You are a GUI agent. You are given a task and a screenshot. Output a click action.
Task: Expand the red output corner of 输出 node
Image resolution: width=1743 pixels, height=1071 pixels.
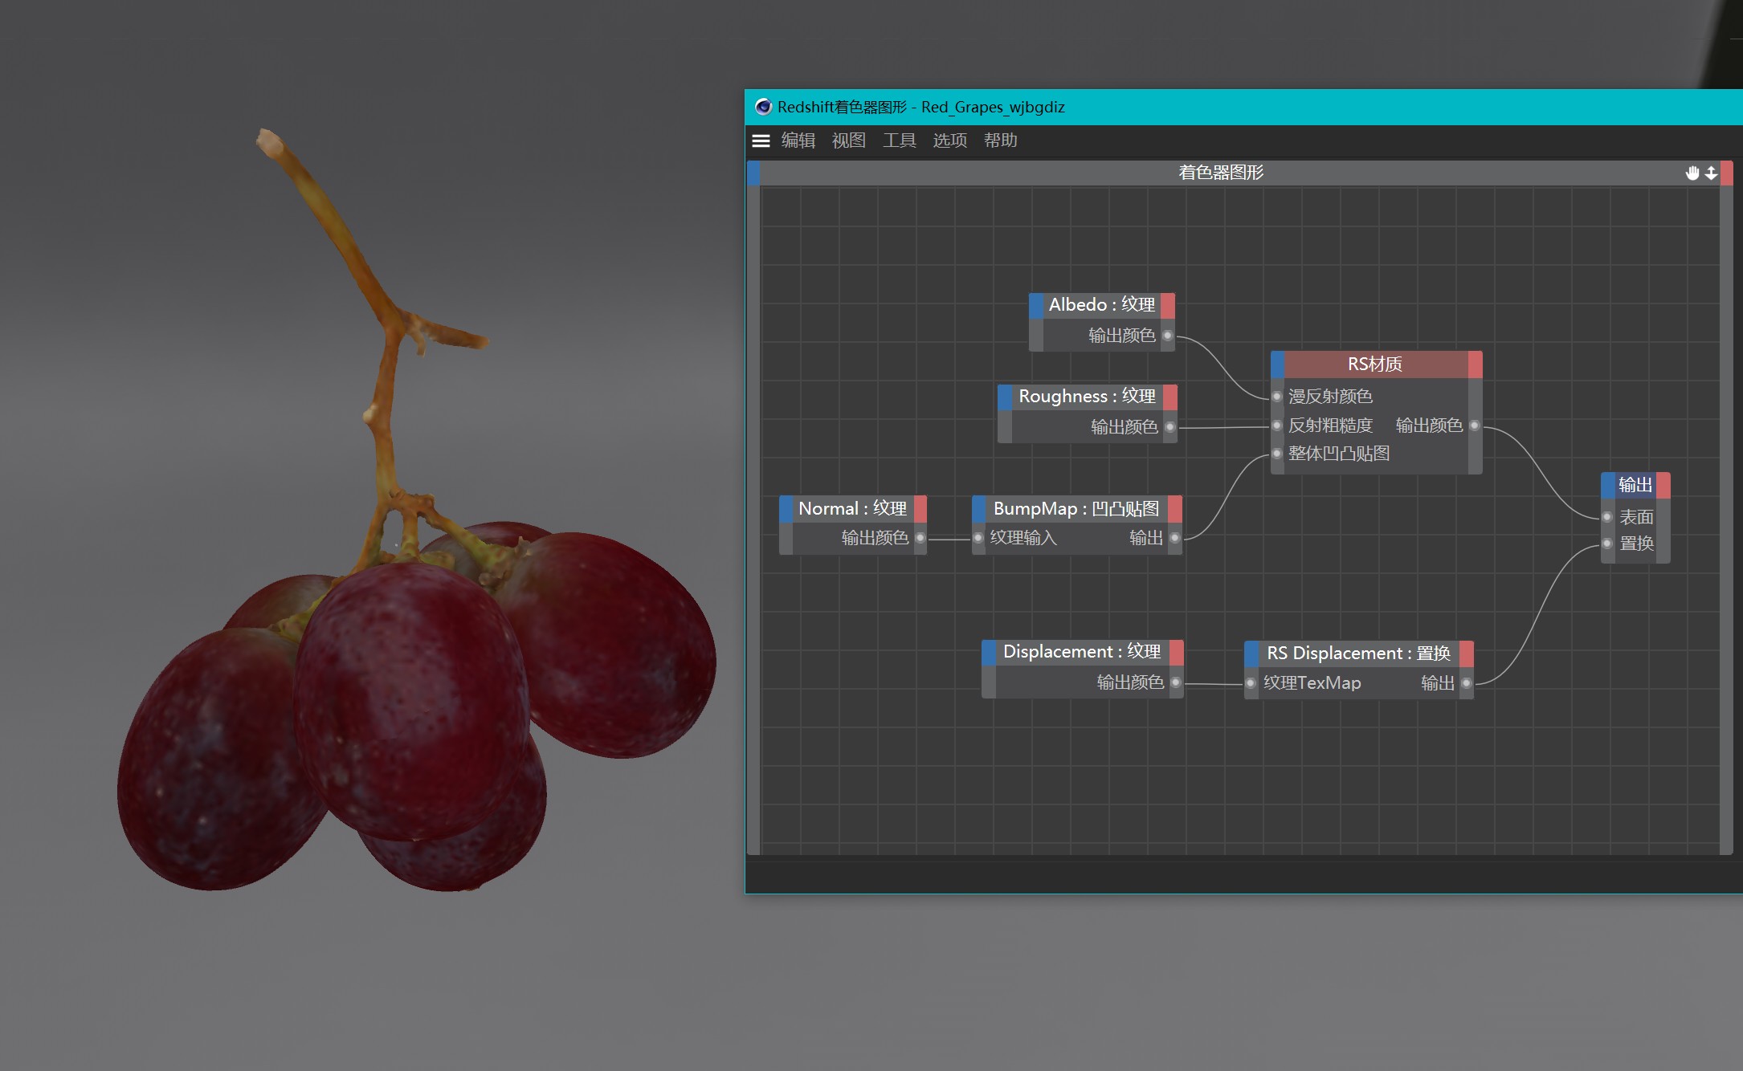[x=1663, y=486]
